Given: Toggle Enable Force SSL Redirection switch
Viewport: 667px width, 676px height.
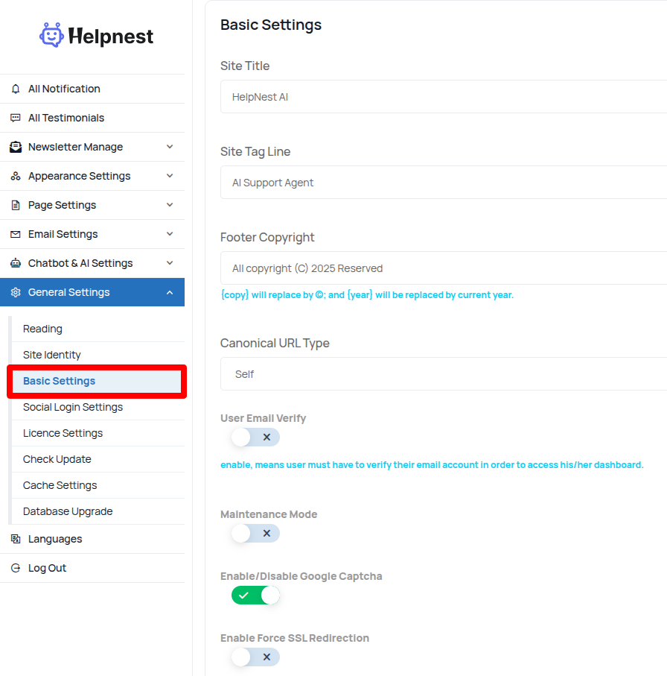Looking at the screenshot, I should coord(255,657).
